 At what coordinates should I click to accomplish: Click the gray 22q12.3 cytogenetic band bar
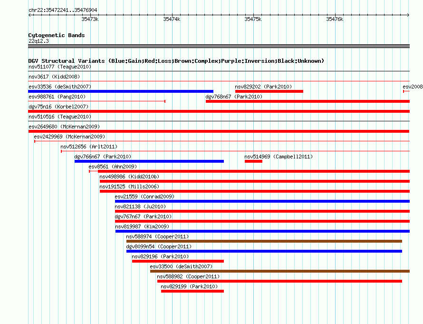pos(219,46)
